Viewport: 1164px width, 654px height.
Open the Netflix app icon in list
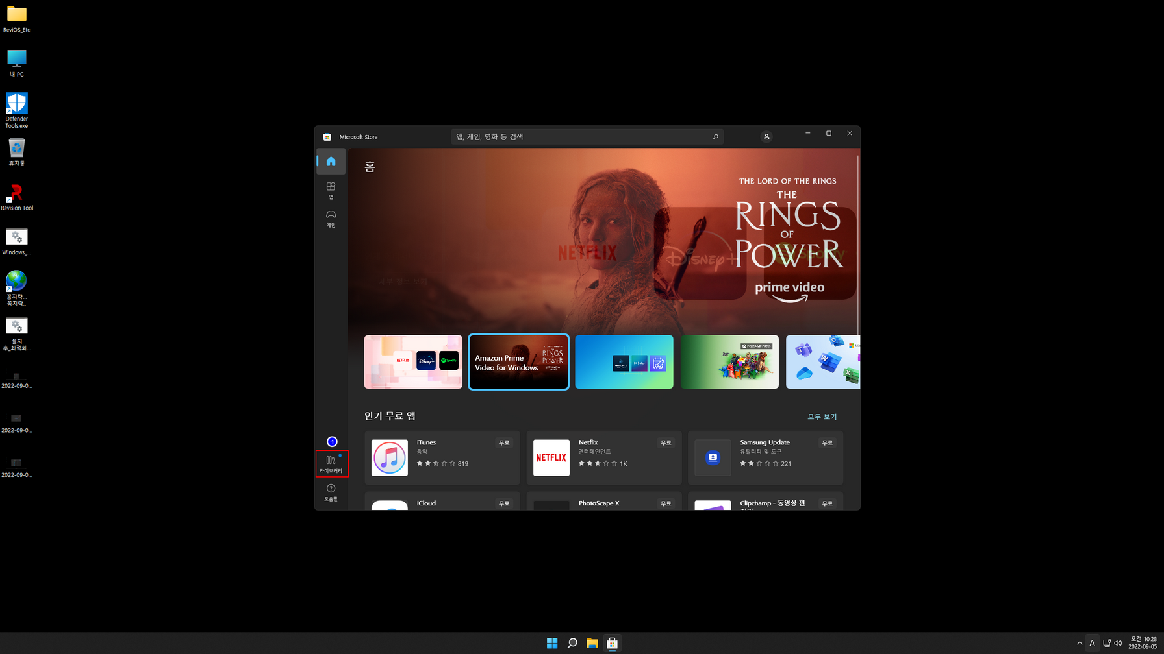551,457
